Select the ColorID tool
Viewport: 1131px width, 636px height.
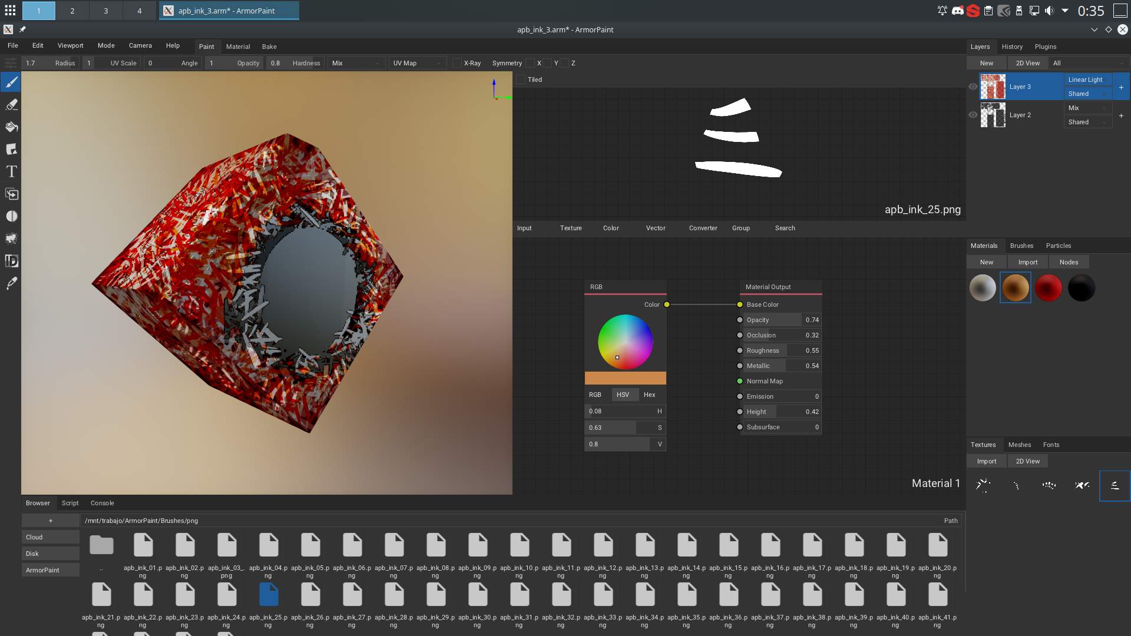pyautogui.click(x=11, y=261)
